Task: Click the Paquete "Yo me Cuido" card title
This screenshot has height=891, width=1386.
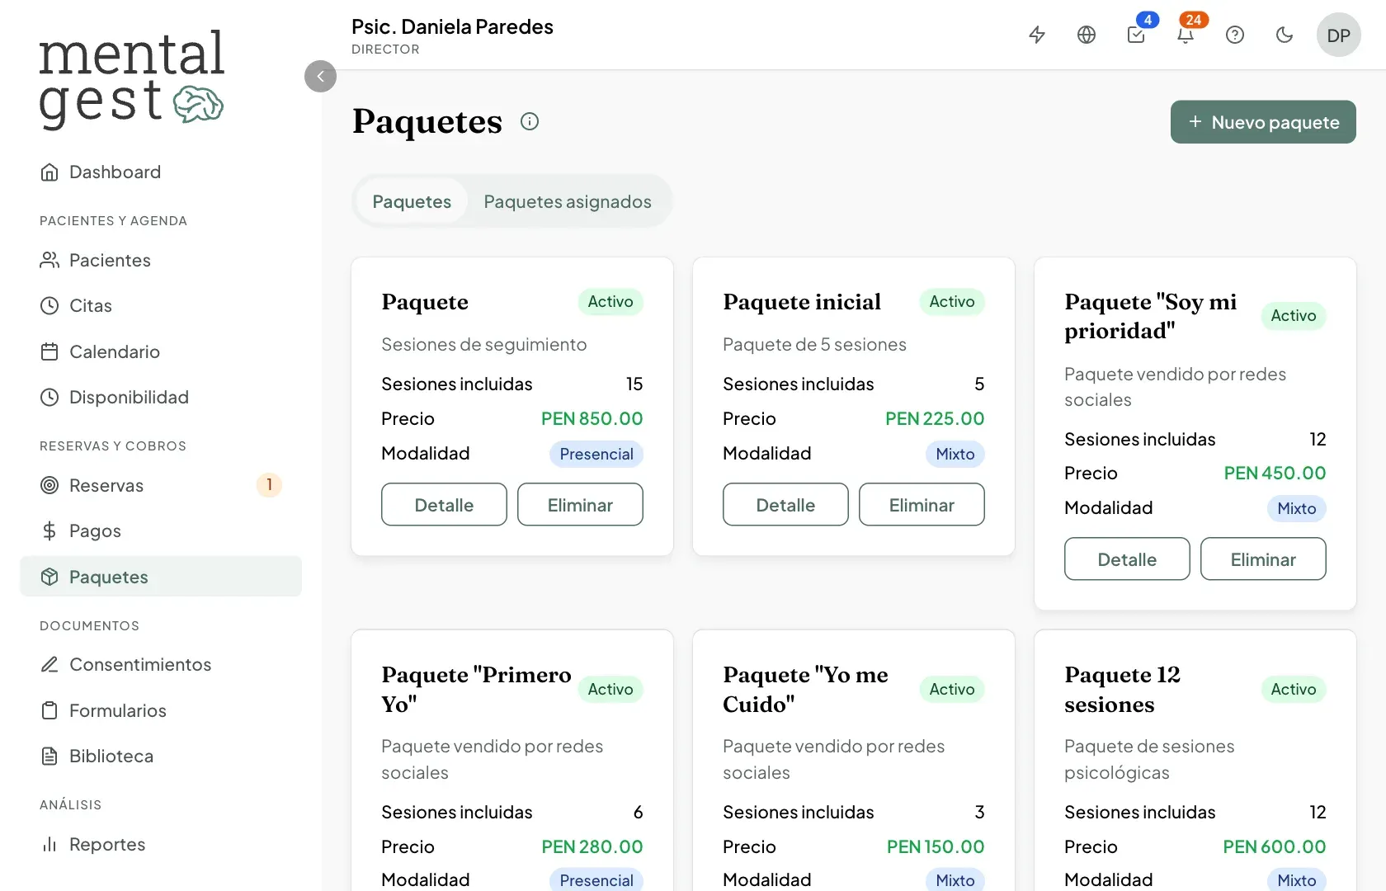Action: [x=805, y=689]
